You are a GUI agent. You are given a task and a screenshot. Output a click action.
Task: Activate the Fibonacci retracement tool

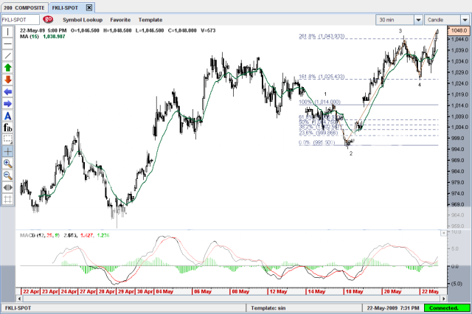click(7, 128)
